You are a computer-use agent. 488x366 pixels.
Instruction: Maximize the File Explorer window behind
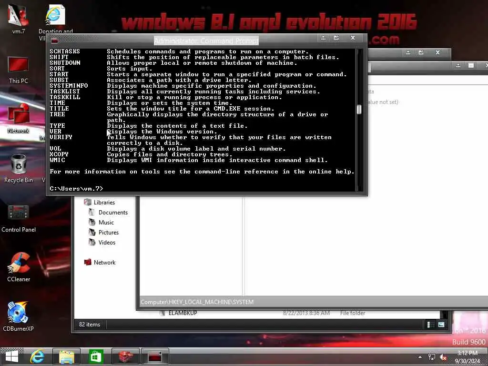[x=421, y=52]
